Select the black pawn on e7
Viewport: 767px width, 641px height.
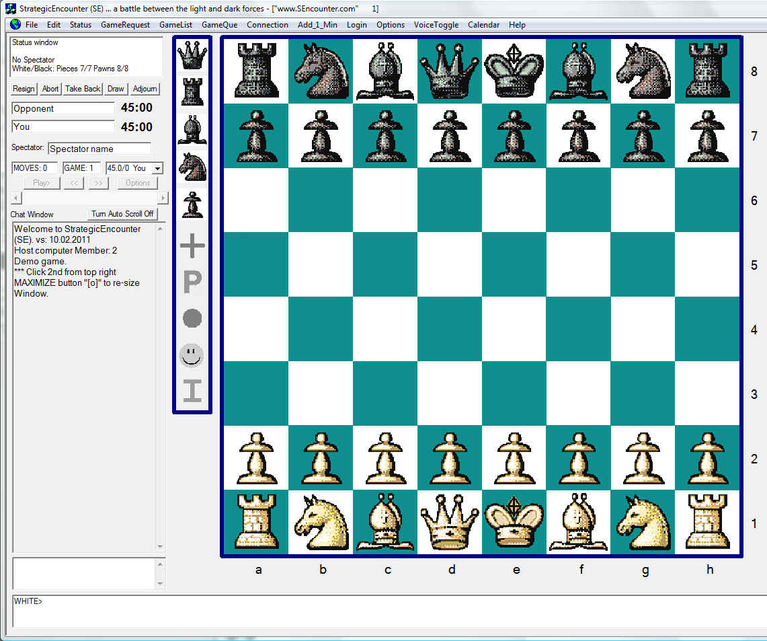click(514, 136)
